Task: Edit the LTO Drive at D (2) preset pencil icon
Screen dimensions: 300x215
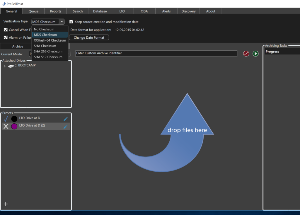Action: click(66, 126)
